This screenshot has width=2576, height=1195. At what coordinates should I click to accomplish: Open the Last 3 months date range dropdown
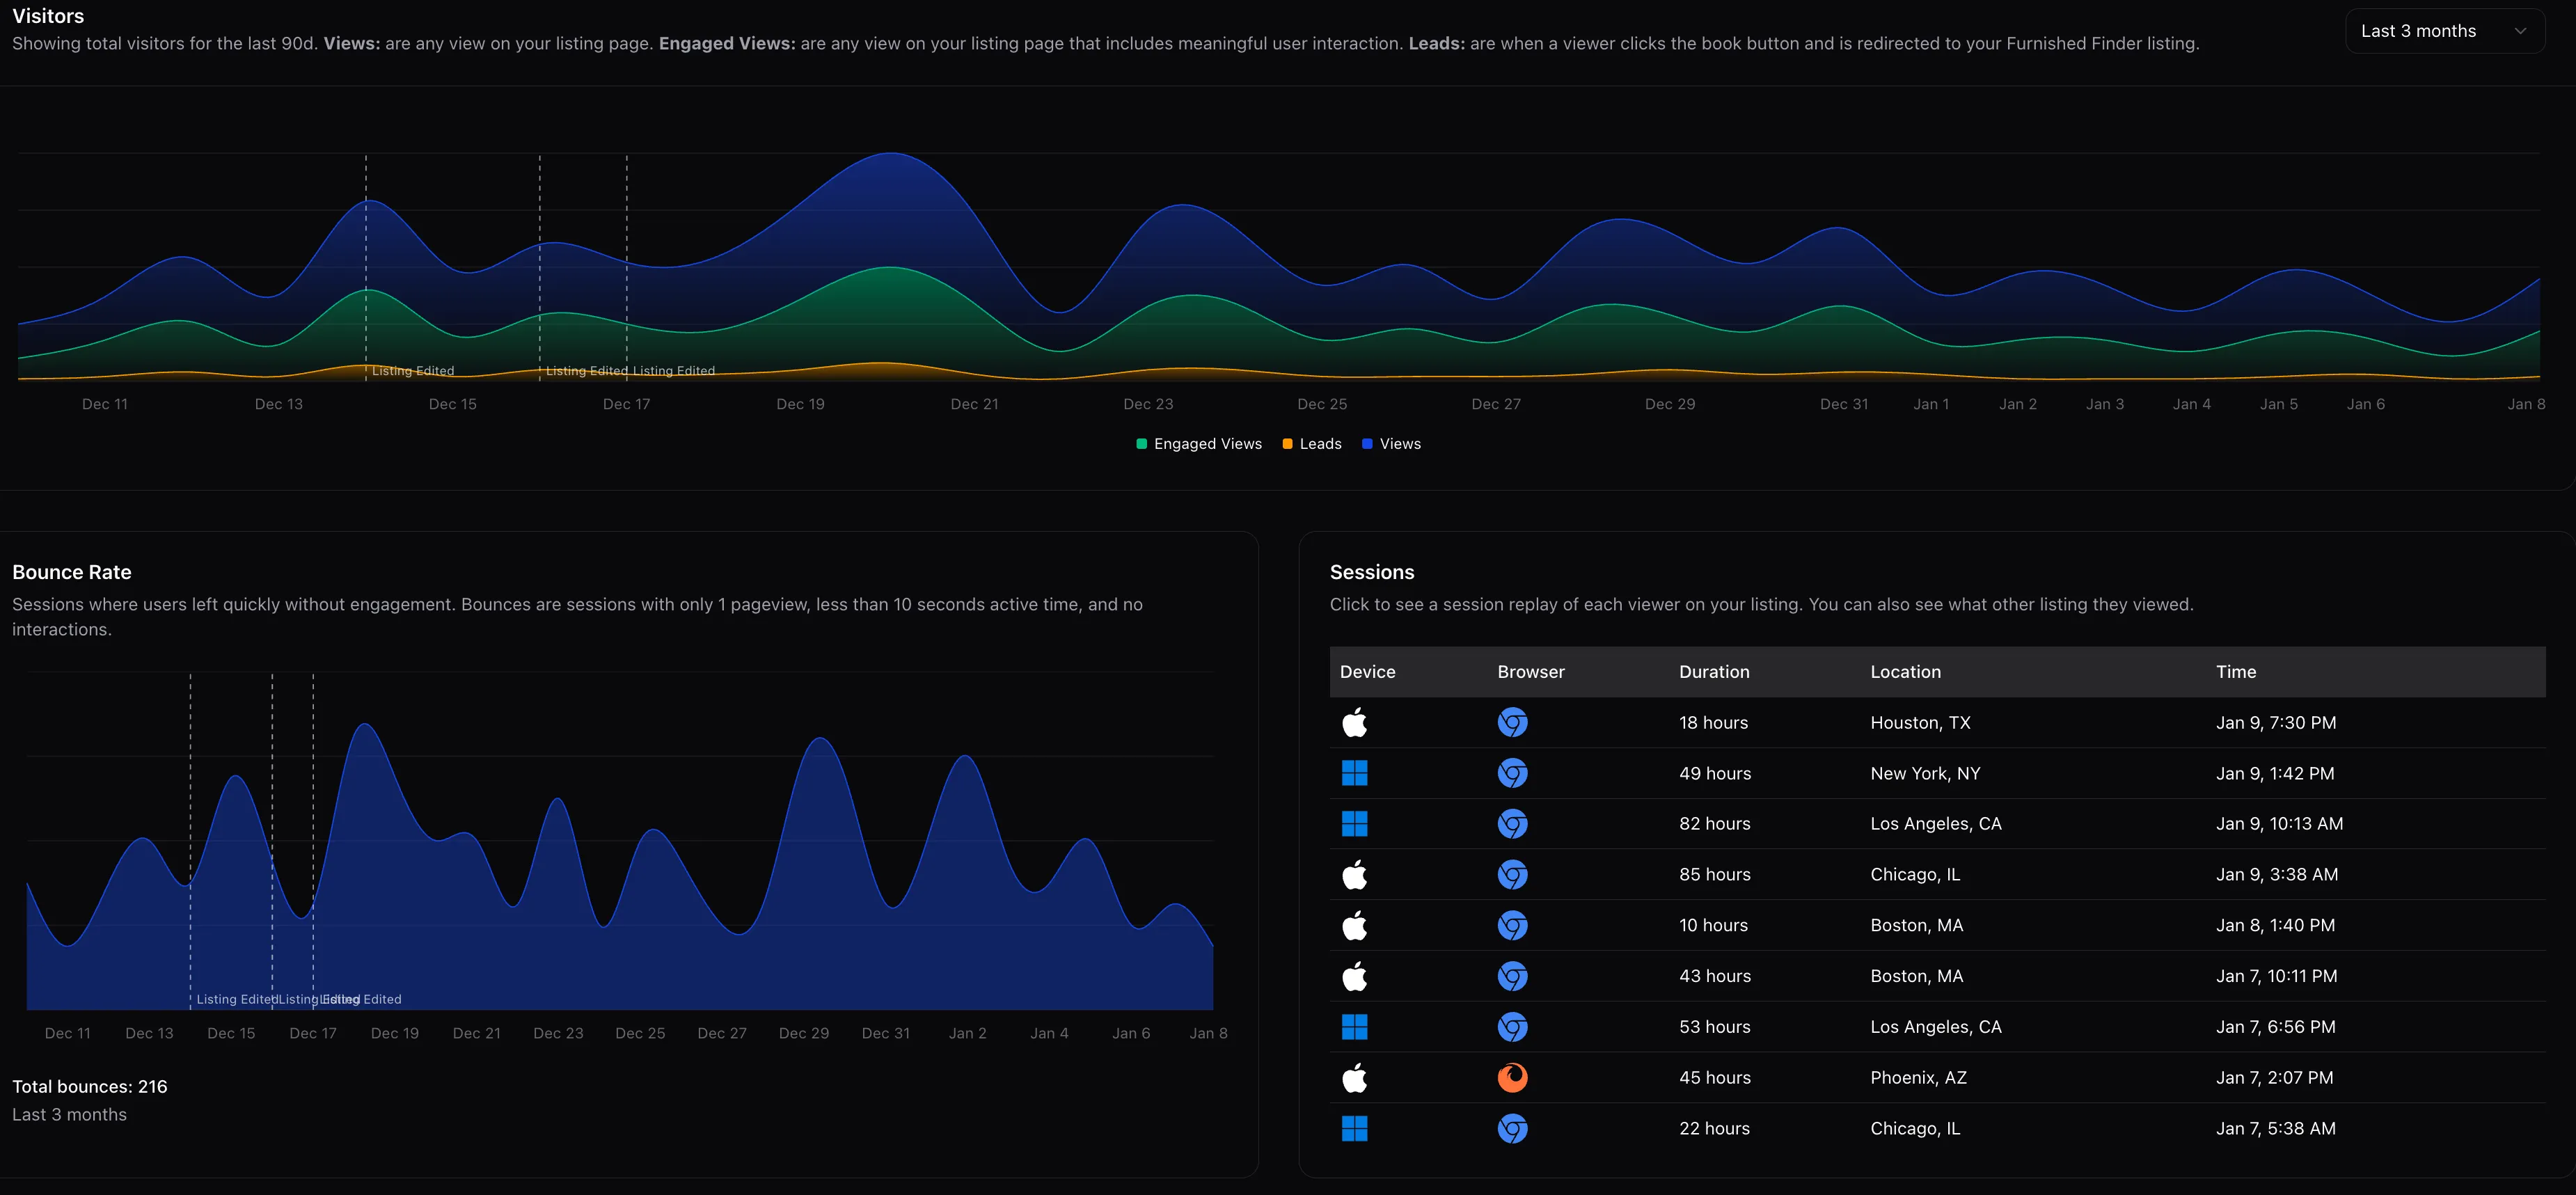[2444, 30]
